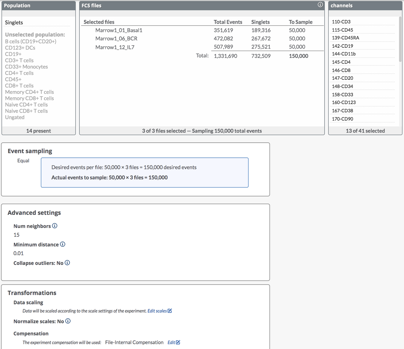Image resolution: width=404 pixels, height=349 pixels.
Task: Click the 110-CD3 channel
Action: [x=341, y=22]
